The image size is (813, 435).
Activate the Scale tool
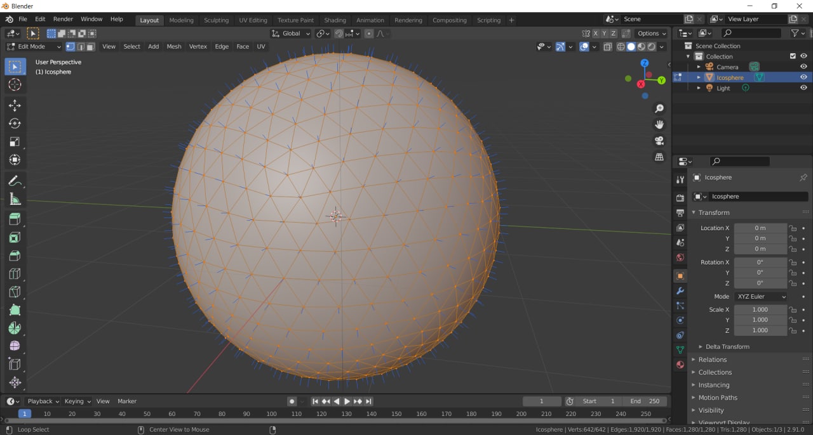coord(15,141)
